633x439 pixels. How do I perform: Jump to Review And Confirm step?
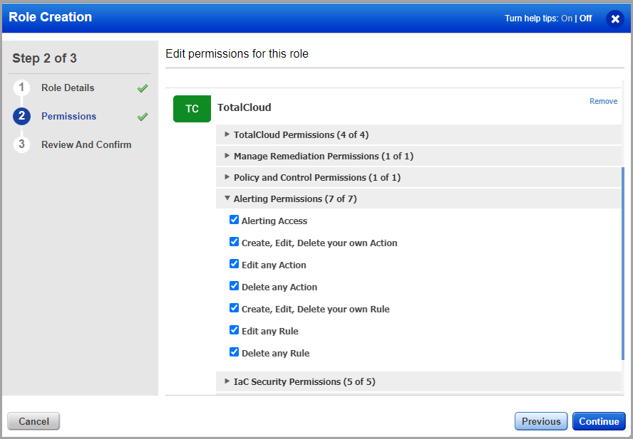[86, 144]
